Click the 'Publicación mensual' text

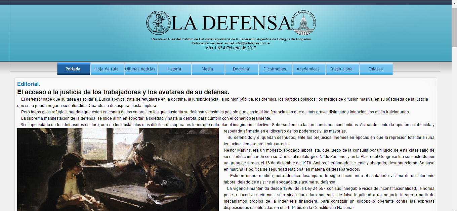point(207,43)
